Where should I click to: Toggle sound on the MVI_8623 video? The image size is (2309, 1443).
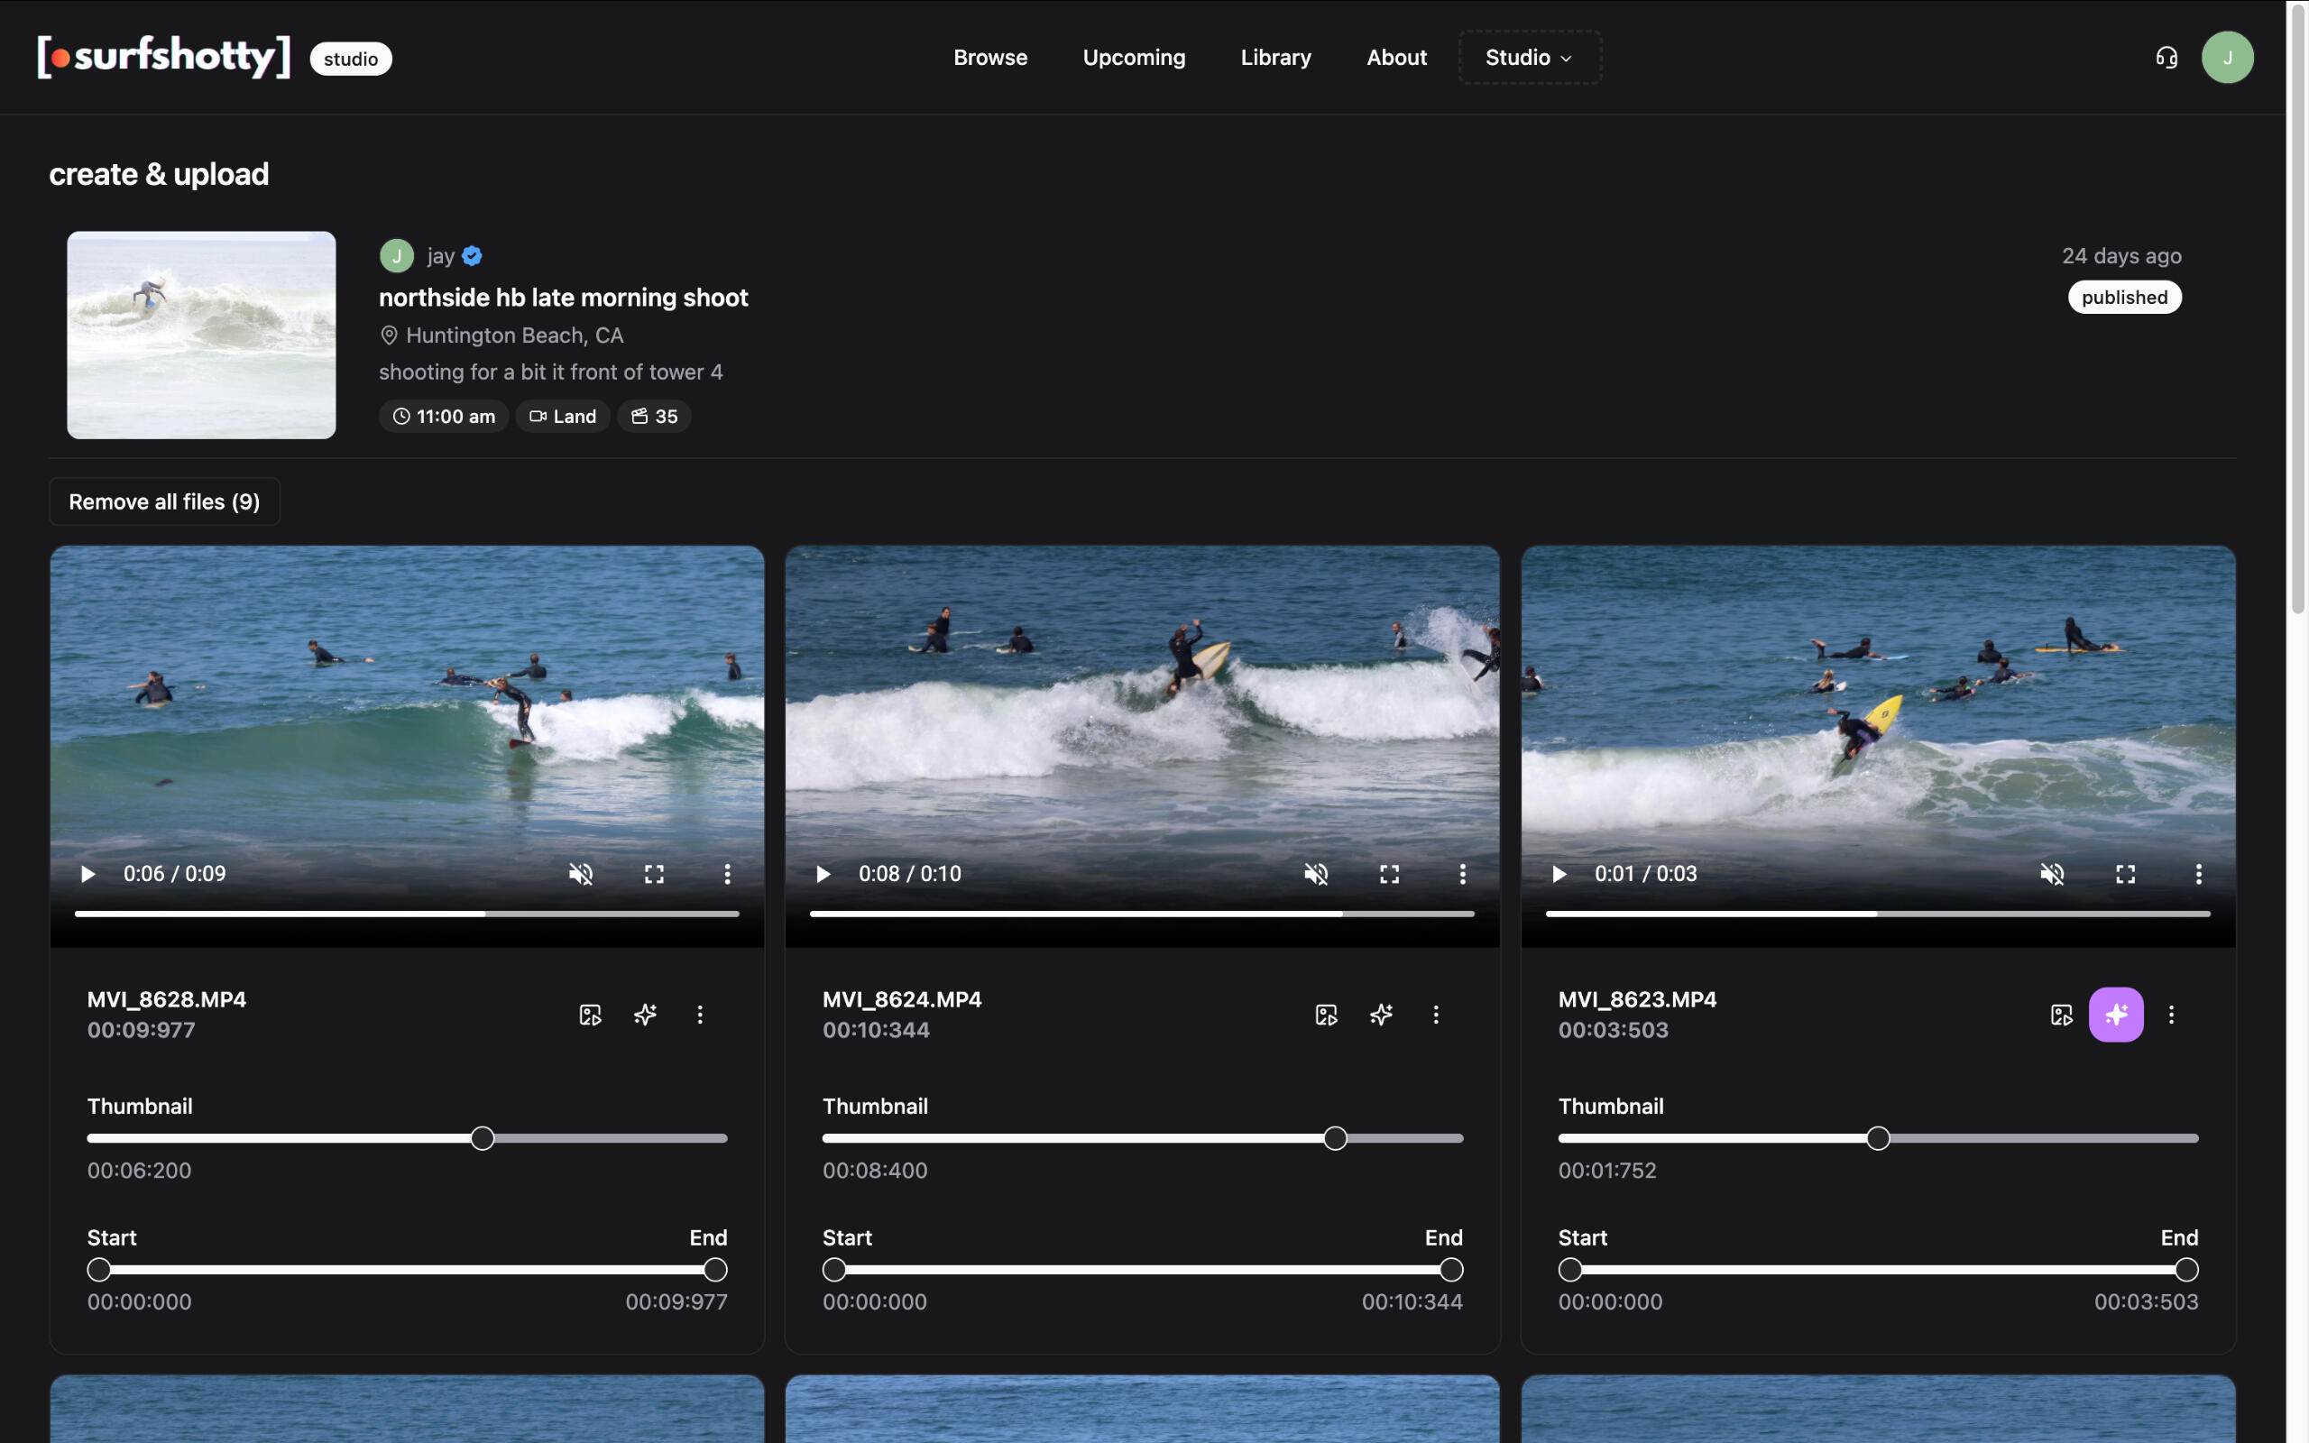(2051, 874)
